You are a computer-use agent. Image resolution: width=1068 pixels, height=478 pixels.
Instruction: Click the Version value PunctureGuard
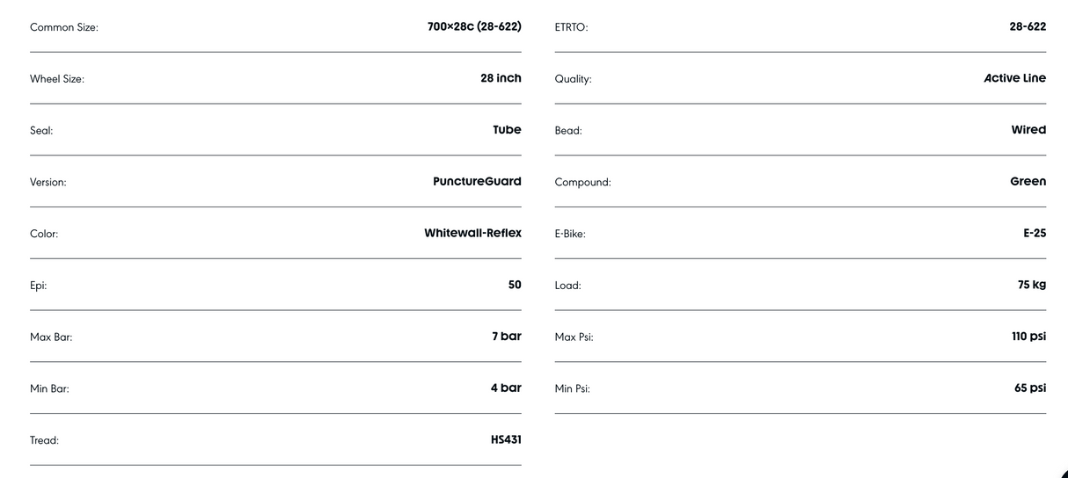pos(477,182)
